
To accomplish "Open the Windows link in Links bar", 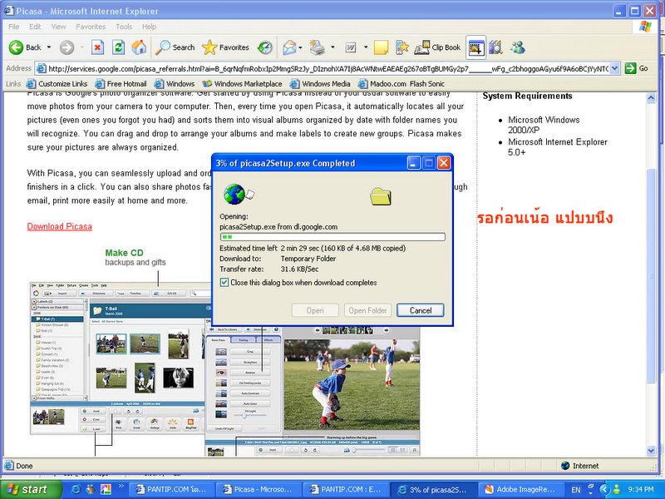I will coord(175,84).
